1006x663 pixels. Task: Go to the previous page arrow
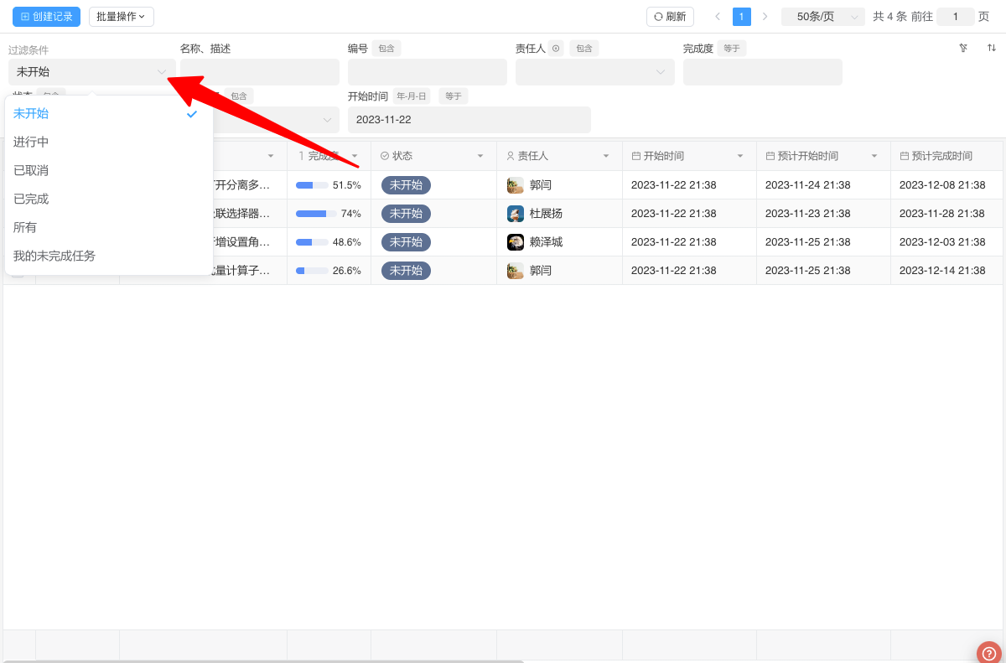[718, 17]
